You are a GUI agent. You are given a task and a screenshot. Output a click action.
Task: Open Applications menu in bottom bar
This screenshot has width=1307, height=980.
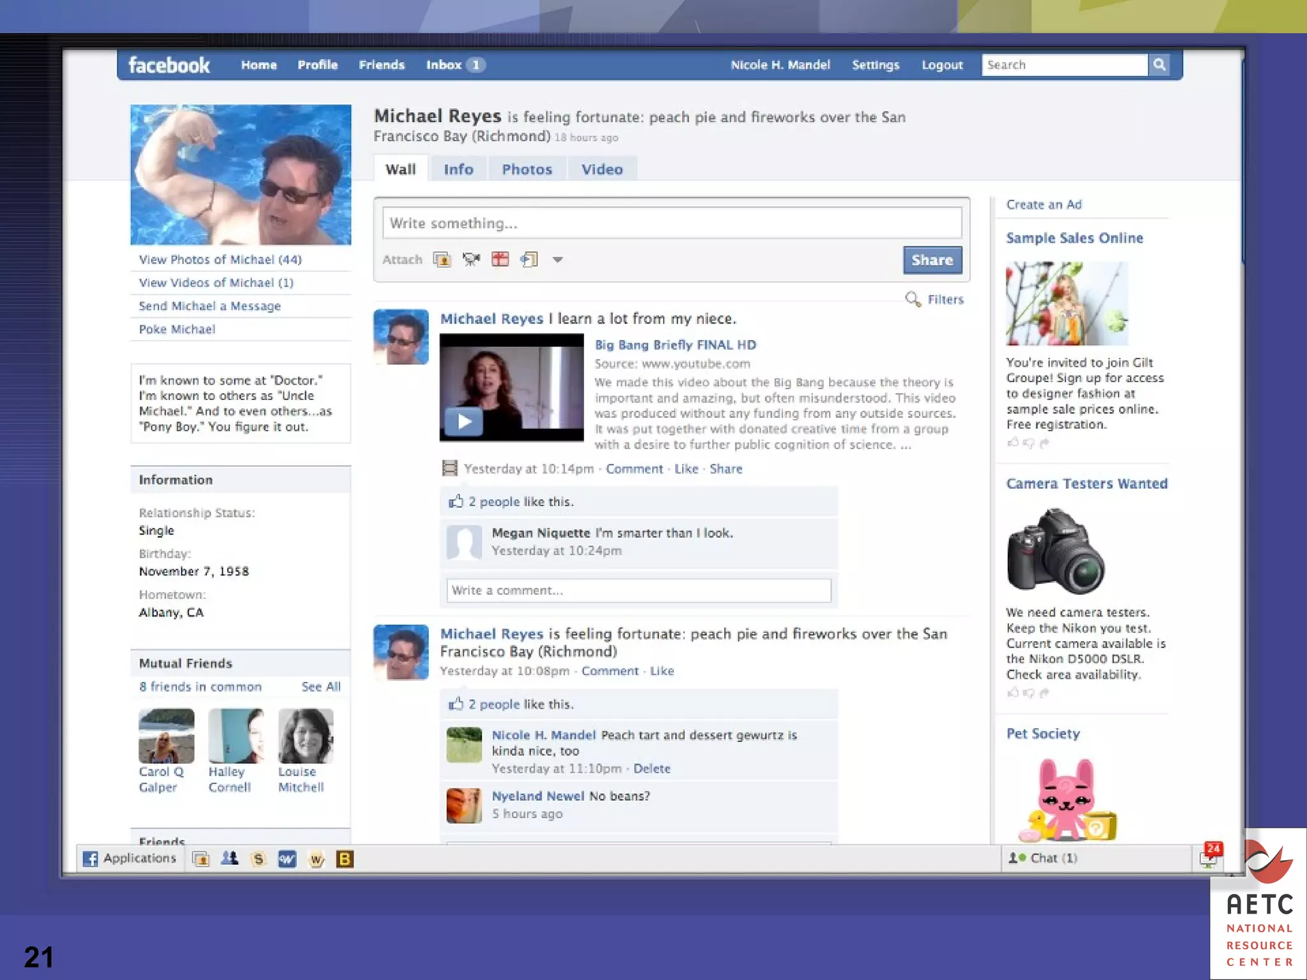(x=130, y=859)
